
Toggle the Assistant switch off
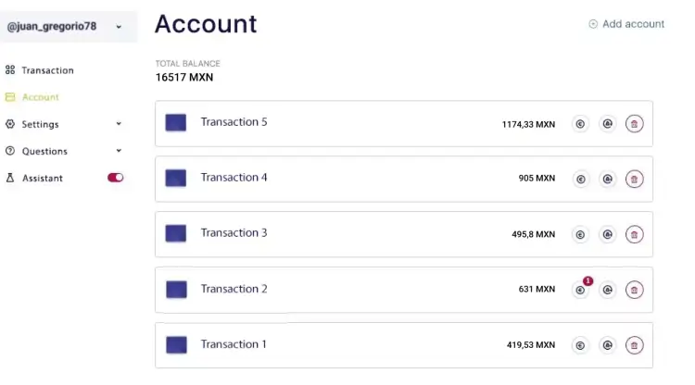pyautogui.click(x=115, y=178)
